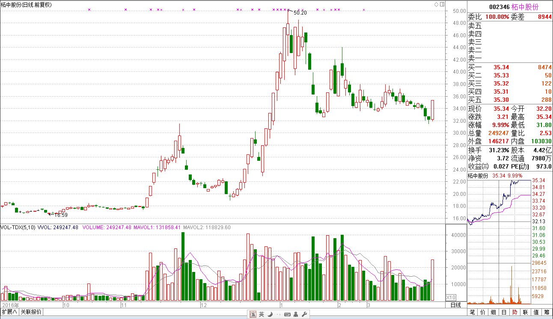
Task: Click the 002346 stock code
Action: coord(499,7)
